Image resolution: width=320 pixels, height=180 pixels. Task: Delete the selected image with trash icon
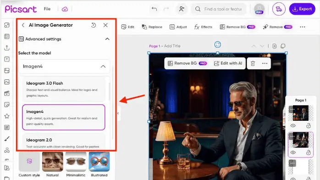pos(253,63)
